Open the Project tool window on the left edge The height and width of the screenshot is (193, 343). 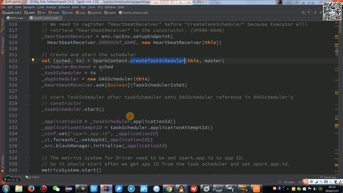[x=2, y=25]
